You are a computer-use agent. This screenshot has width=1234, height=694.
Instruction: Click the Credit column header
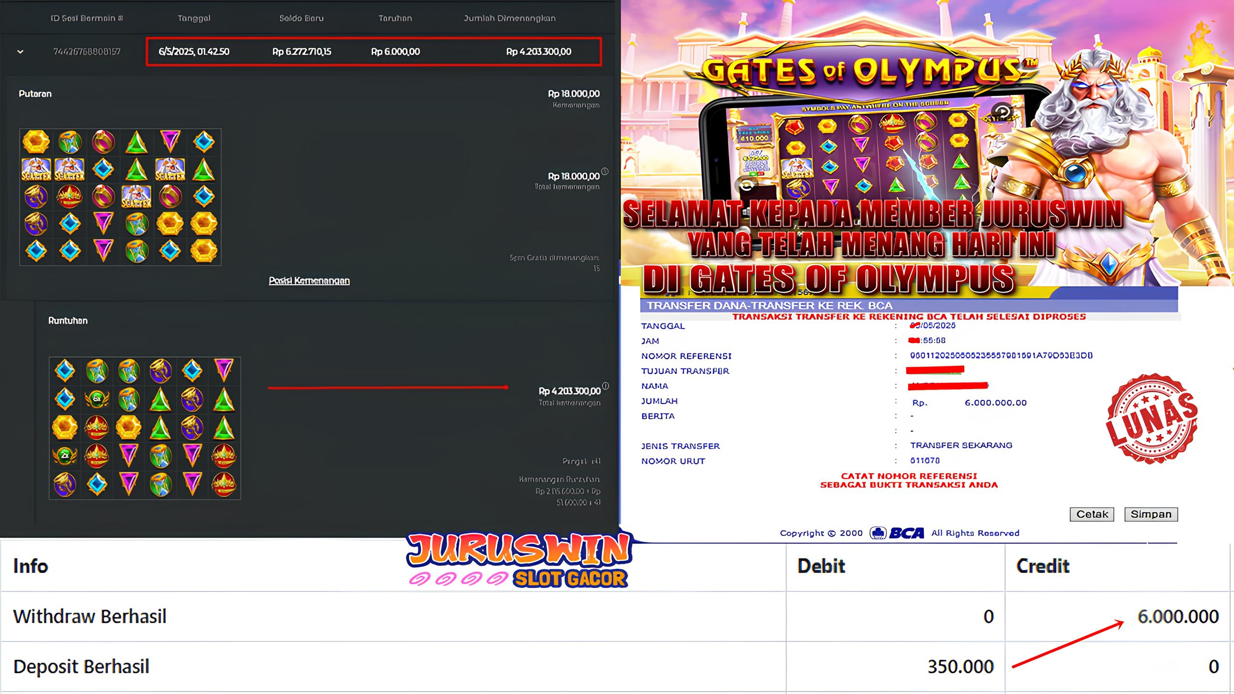tap(1043, 566)
